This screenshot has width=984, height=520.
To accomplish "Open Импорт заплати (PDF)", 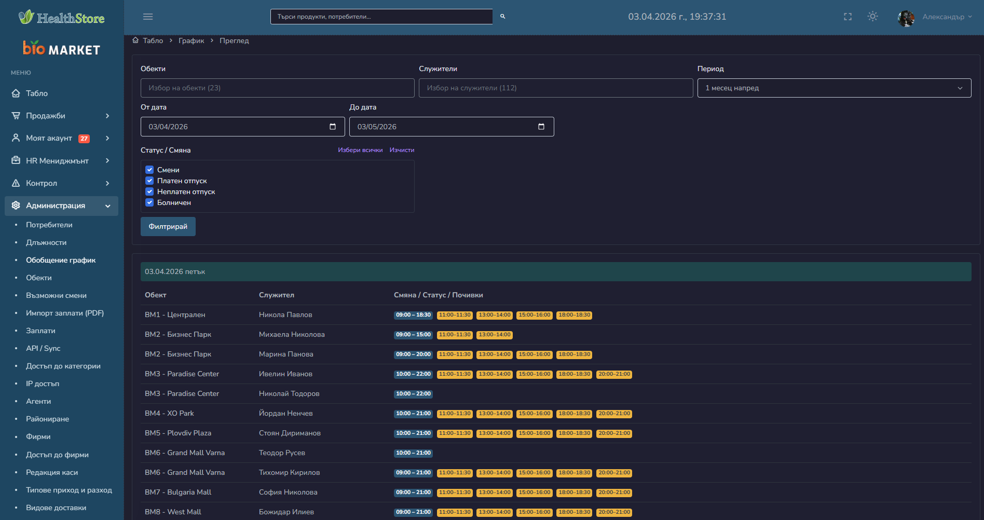I will tap(65, 313).
